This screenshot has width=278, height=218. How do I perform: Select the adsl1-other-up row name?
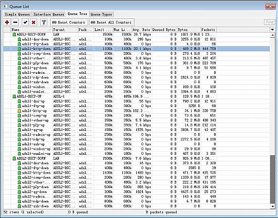(x=35, y=120)
